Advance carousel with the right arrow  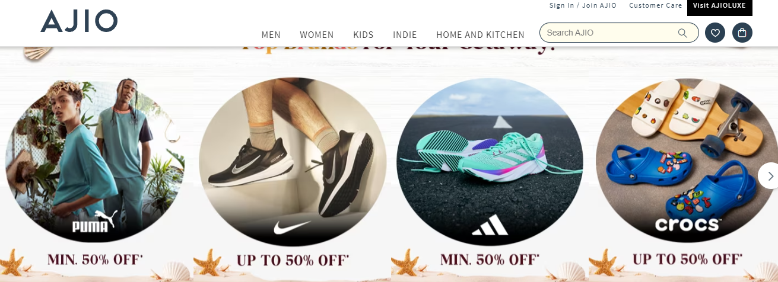[770, 176]
